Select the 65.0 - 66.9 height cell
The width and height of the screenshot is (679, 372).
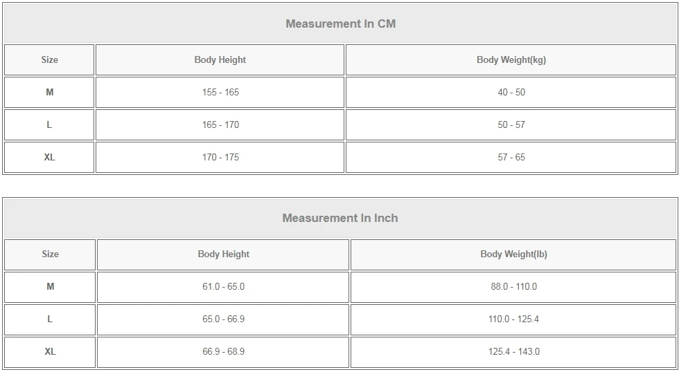coord(223,319)
